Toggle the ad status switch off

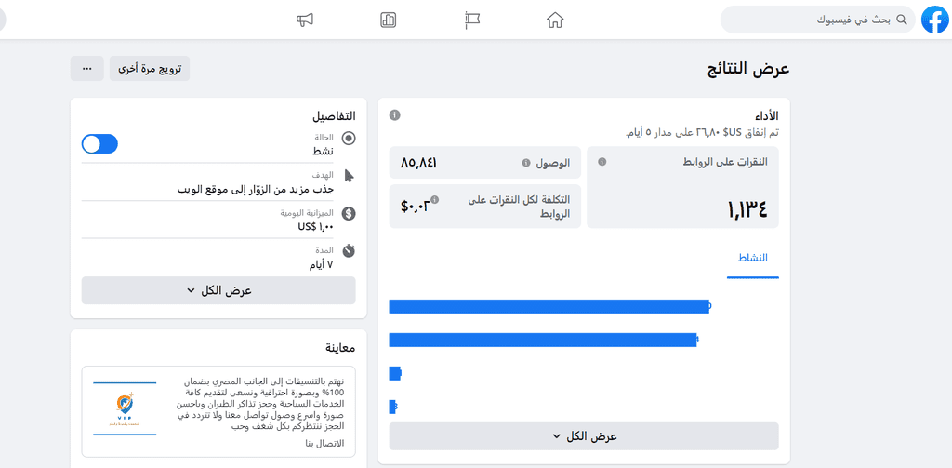click(x=99, y=144)
